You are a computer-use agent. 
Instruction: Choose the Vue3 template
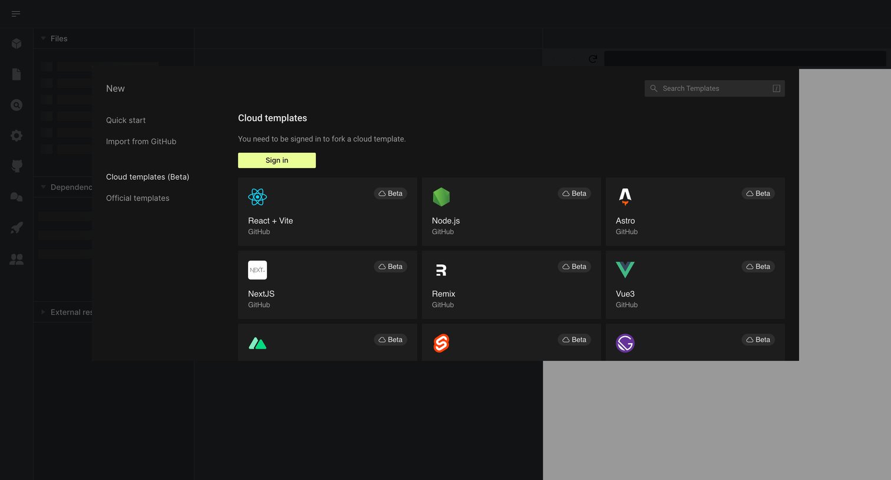pos(695,285)
